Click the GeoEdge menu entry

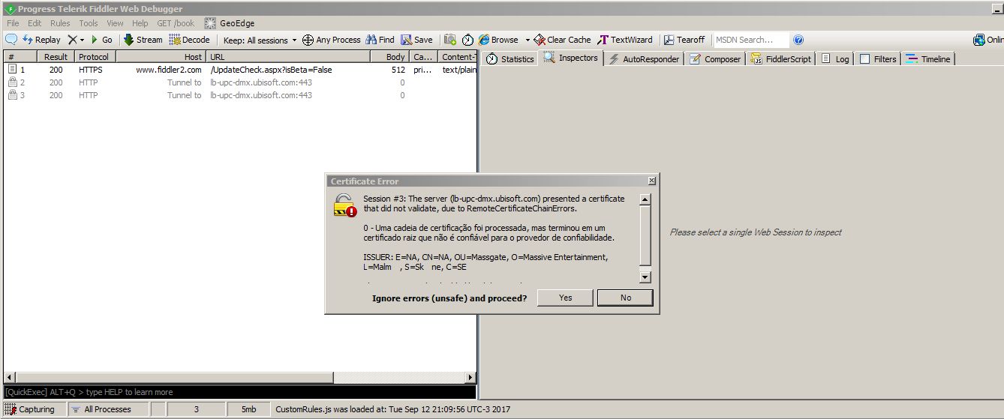[230, 23]
